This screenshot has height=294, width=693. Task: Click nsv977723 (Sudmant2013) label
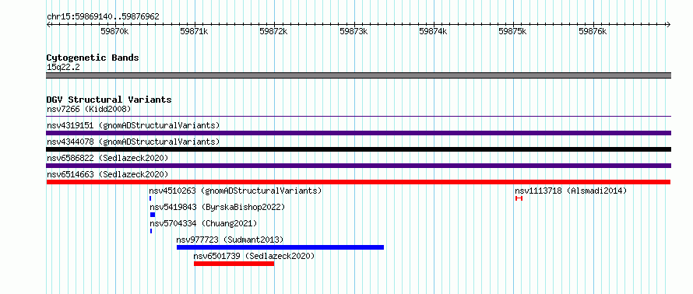(x=230, y=240)
